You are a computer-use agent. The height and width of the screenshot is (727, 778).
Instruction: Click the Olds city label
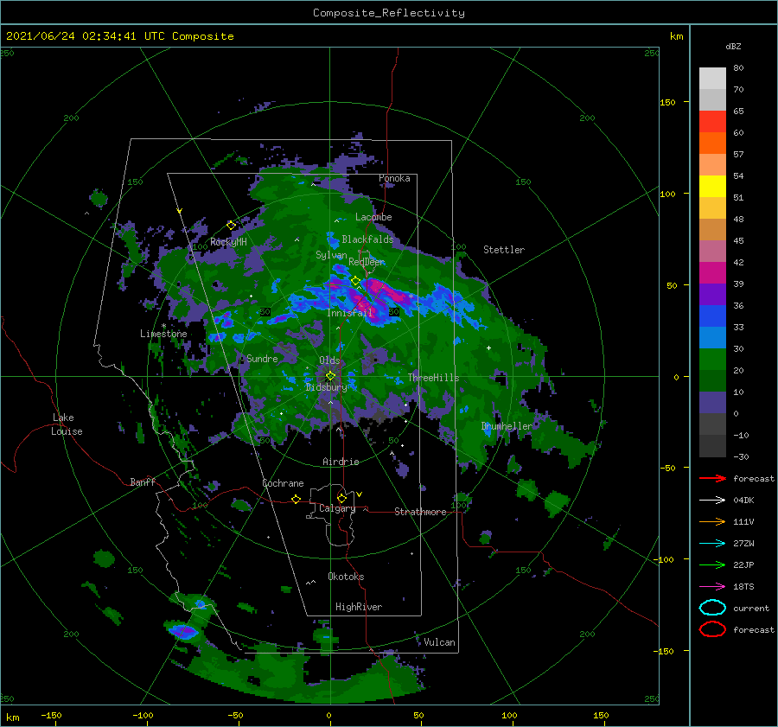pyautogui.click(x=329, y=360)
